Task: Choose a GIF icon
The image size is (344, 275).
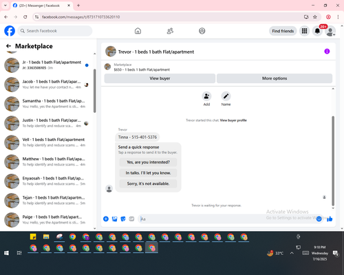Action: (131, 219)
